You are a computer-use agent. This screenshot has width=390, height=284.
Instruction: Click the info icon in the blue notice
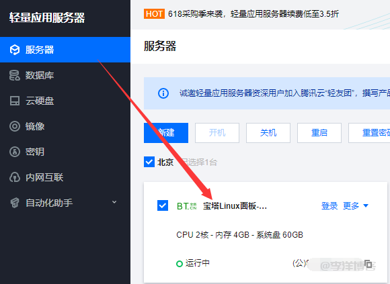(x=163, y=93)
